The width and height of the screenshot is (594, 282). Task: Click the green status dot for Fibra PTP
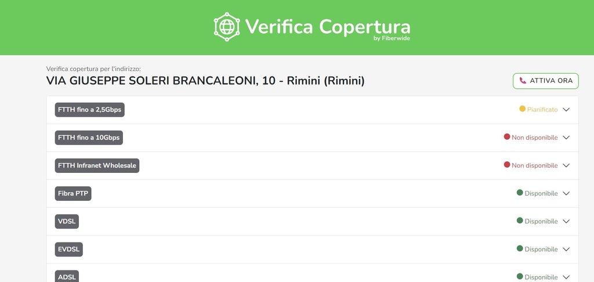click(x=520, y=193)
